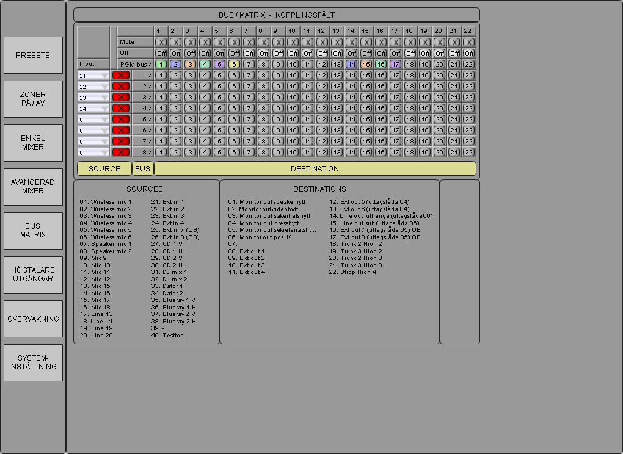Image resolution: width=623 pixels, height=454 pixels.
Task: Switch to the Avancerad Mixer page
Action: pyautogui.click(x=33, y=187)
